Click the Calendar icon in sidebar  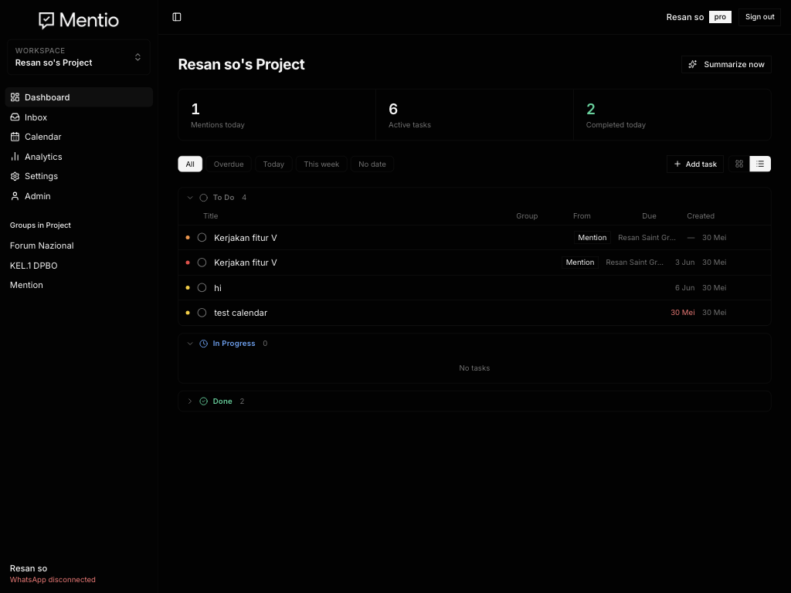tap(15, 137)
